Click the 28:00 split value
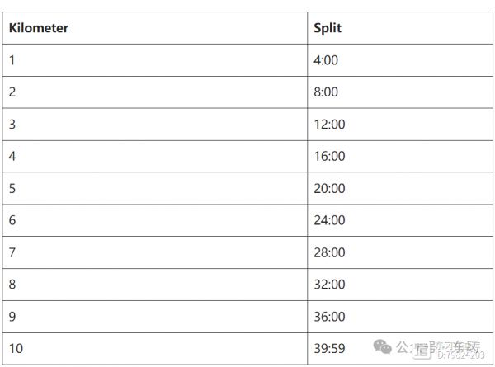495x367 pixels. (329, 252)
